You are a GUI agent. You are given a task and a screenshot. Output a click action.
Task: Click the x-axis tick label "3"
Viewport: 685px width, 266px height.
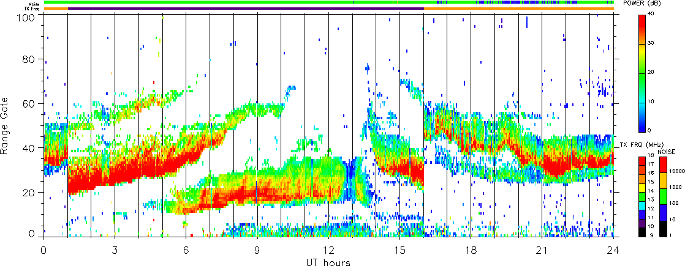(115, 250)
